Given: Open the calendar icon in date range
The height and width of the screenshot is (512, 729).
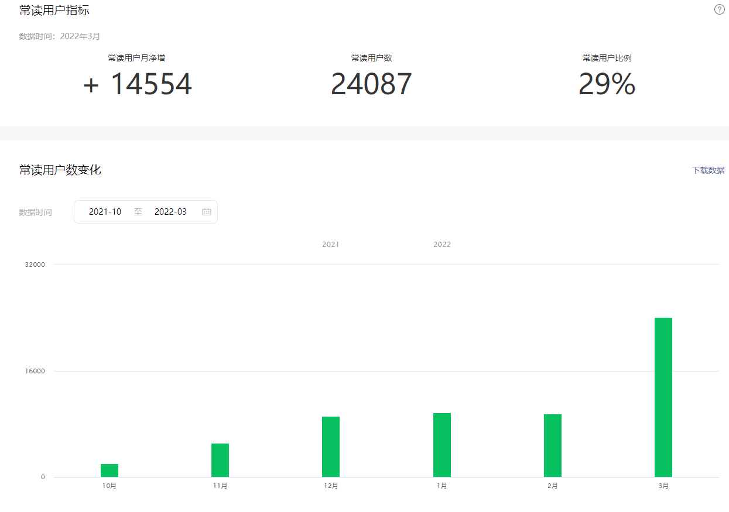Looking at the screenshot, I should pyautogui.click(x=207, y=212).
